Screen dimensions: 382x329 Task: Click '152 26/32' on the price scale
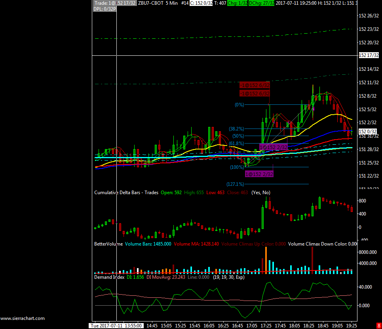click(369, 16)
